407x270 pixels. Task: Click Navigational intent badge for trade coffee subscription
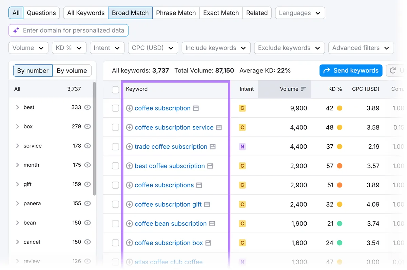coord(242,147)
